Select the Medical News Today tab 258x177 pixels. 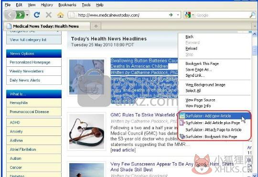[47, 26]
